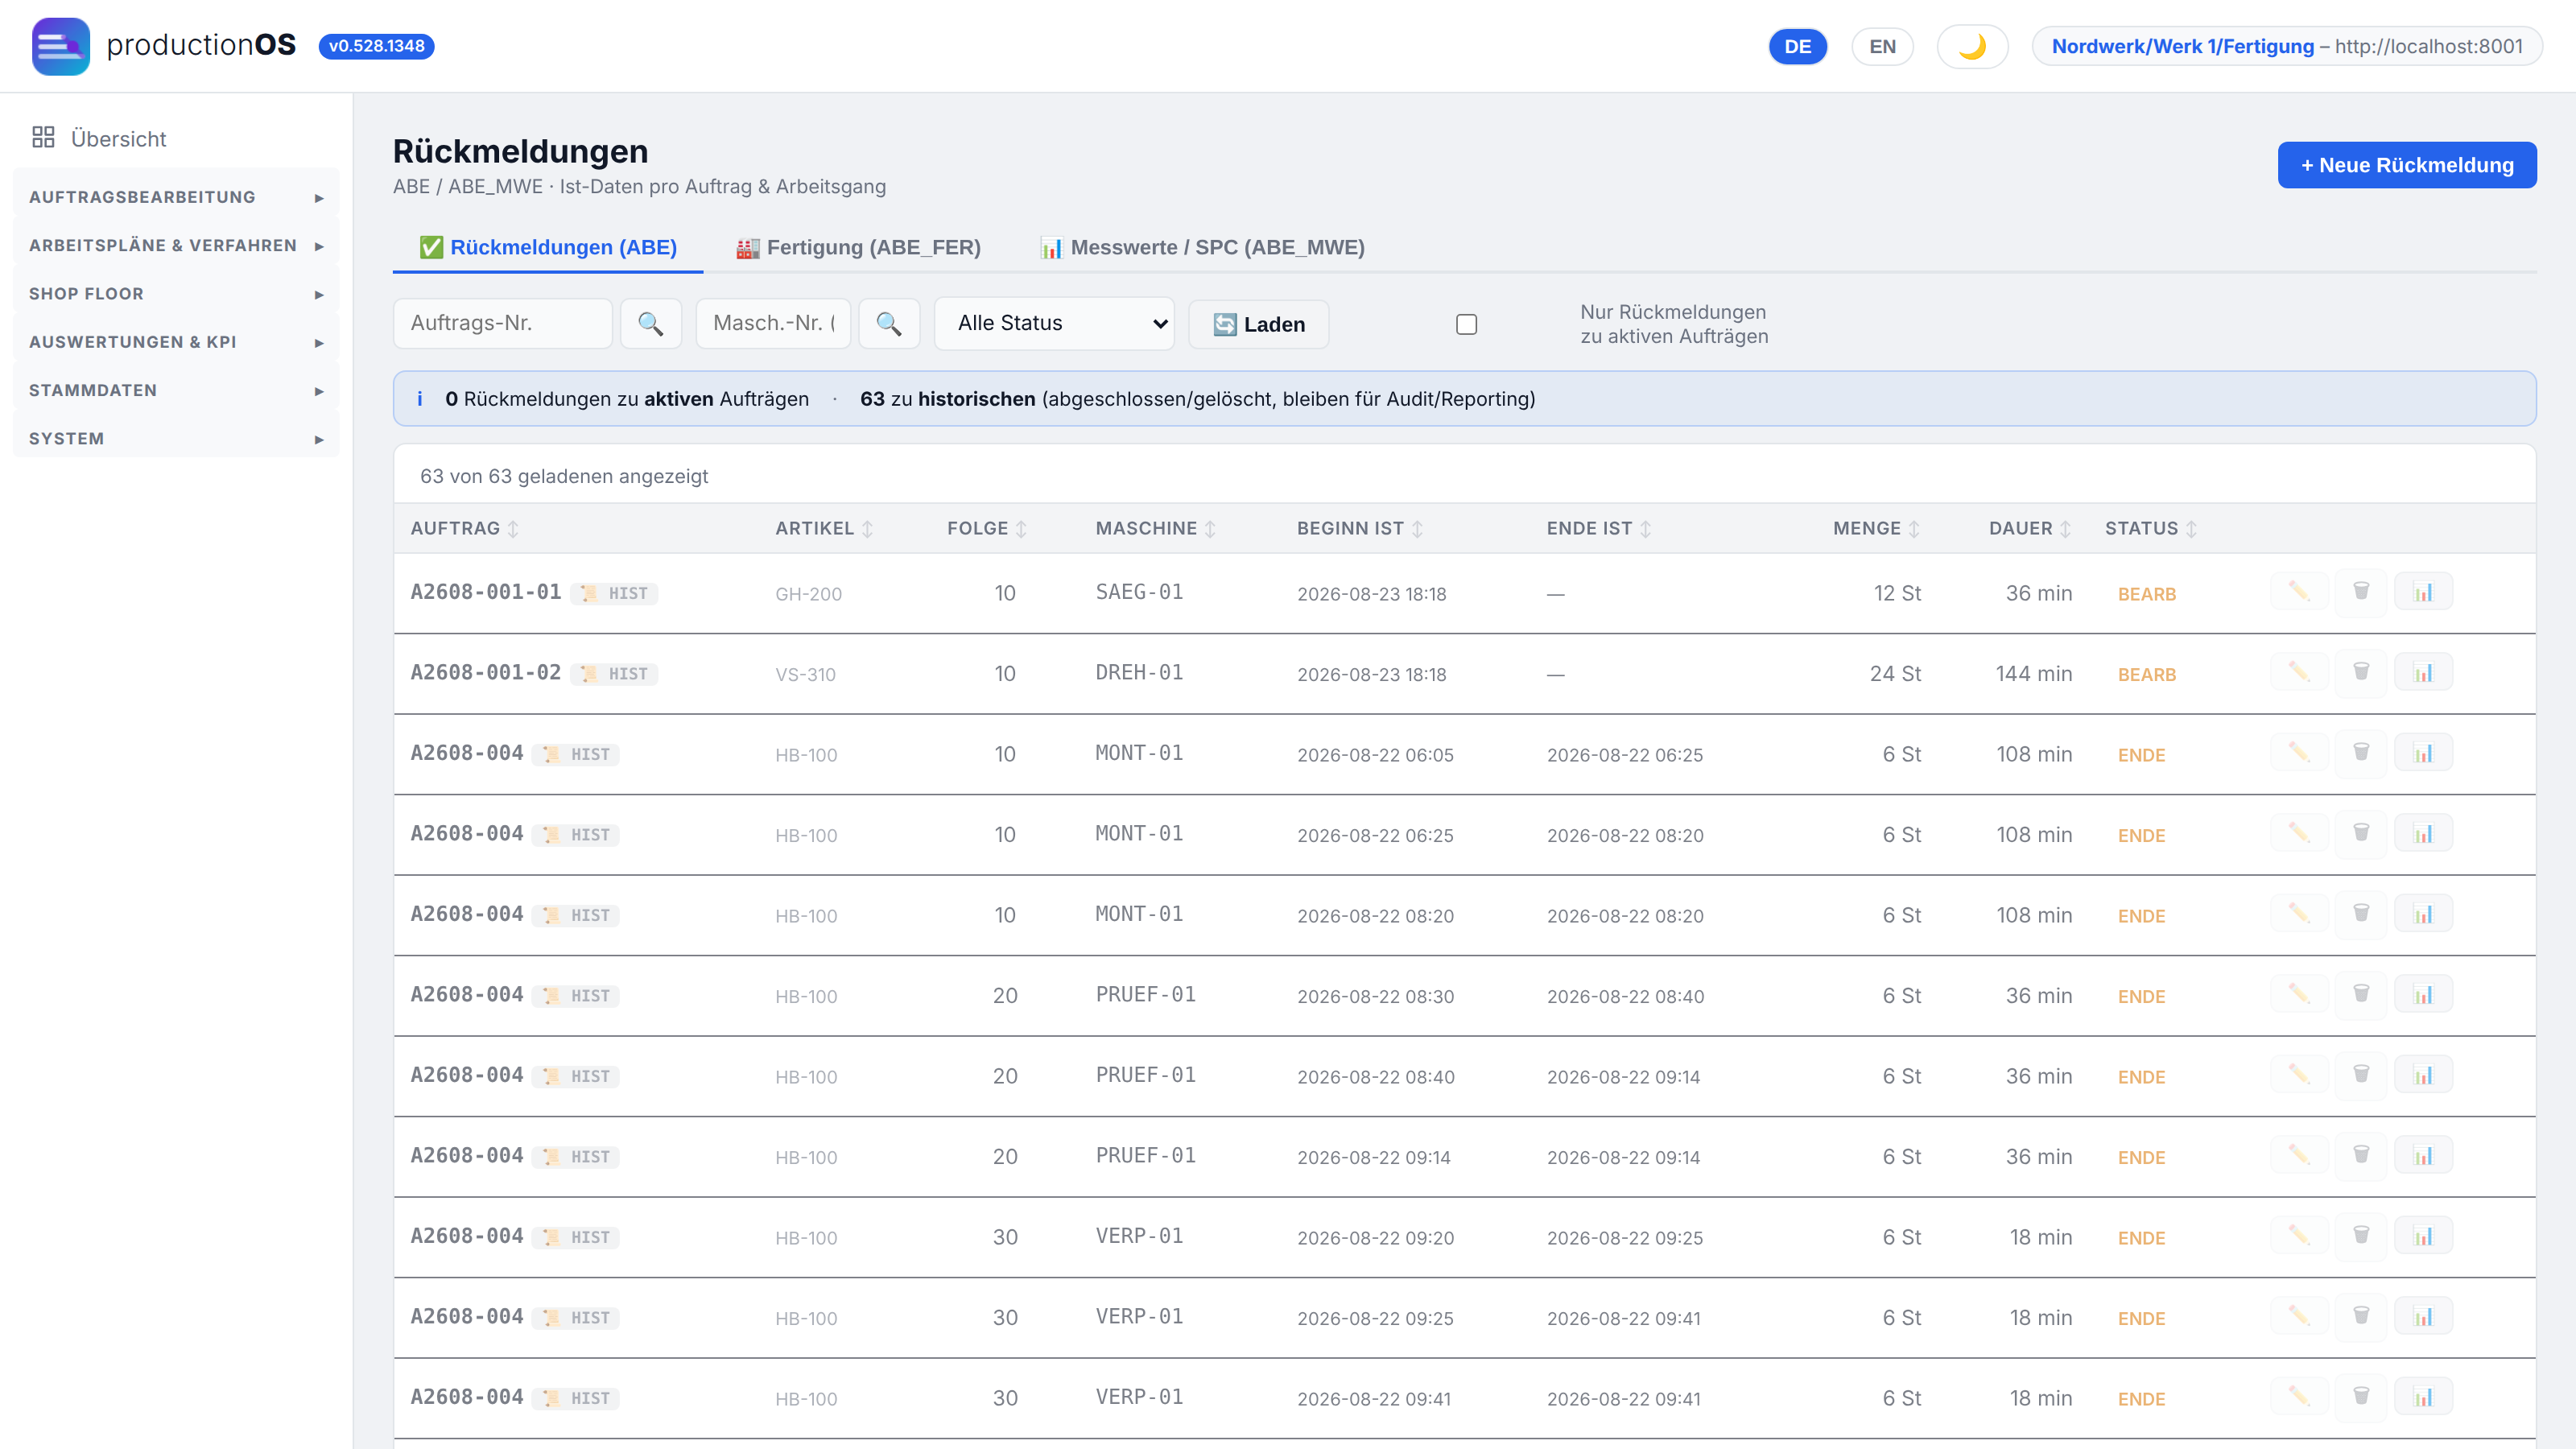The height and width of the screenshot is (1449, 2576).
Task: Select Rückmeldungen (ABE) tab
Action: tap(548, 247)
